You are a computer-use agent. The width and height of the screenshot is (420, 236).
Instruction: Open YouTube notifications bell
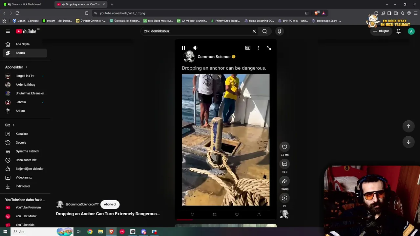coord(398,31)
